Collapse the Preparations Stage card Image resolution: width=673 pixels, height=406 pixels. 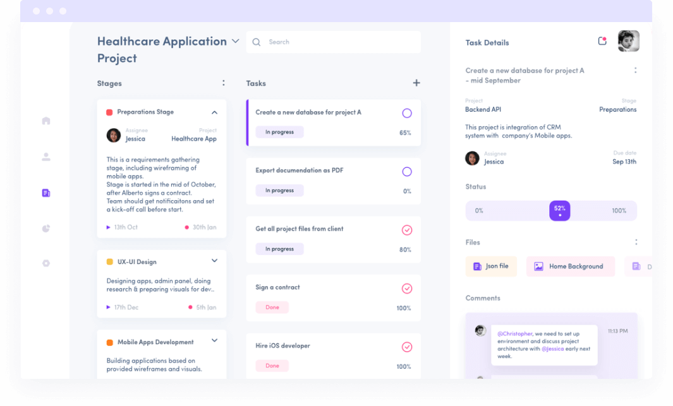pos(214,112)
